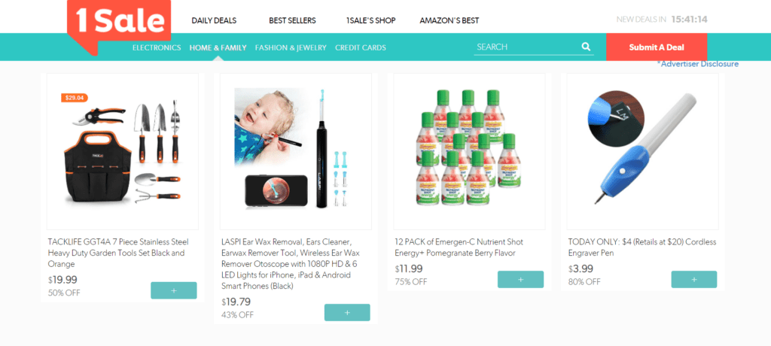Open the Credit Cards category
Viewport: 771px width, 346px height.
click(x=361, y=47)
